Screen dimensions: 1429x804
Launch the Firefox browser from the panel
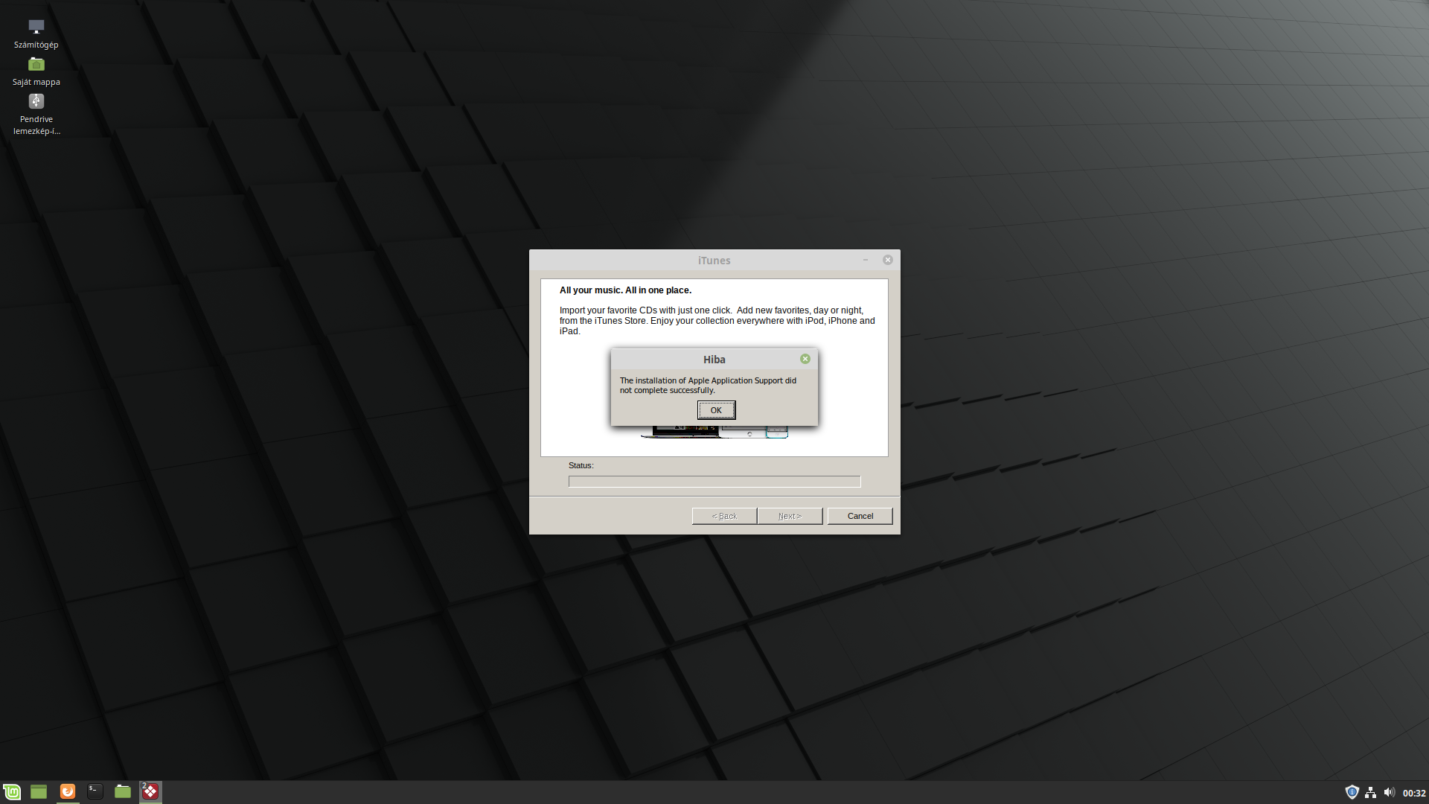coord(68,791)
